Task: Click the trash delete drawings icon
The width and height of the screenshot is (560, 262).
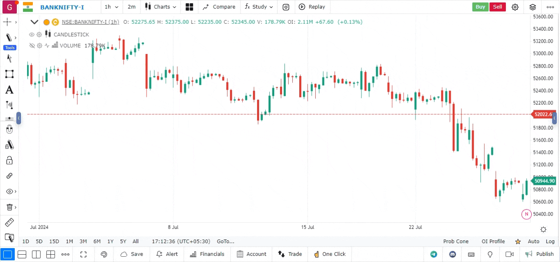Action: tap(9, 207)
